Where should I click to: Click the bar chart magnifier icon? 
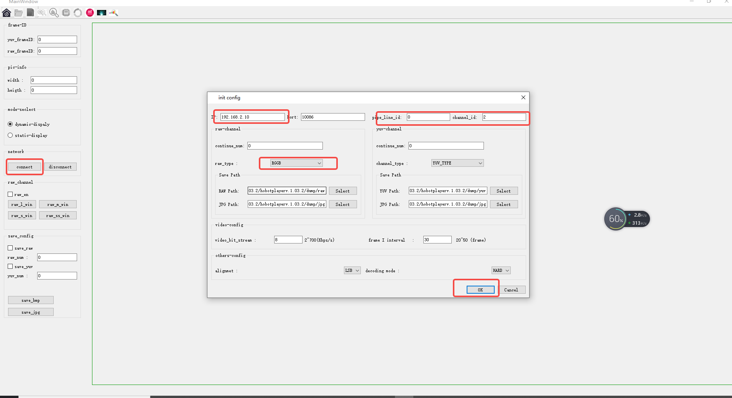(x=54, y=13)
